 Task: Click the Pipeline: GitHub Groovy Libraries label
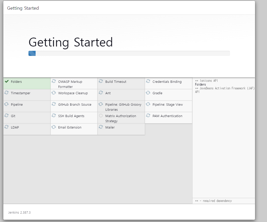[x=123, y=107]
